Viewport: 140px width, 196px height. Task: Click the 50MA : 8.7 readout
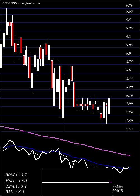pos(16,175)
